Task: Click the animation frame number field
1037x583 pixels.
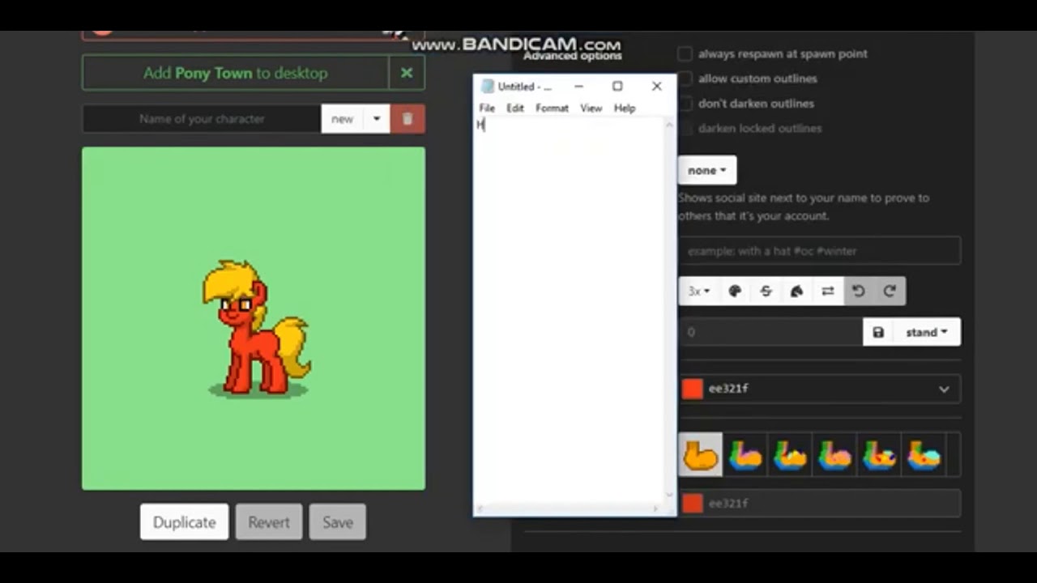Action: pos(771,332)
